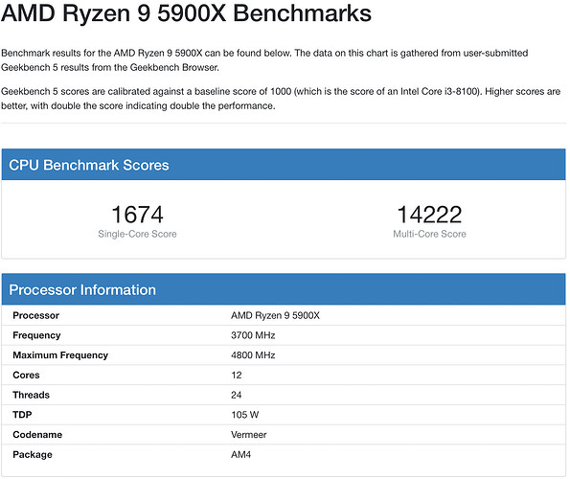Click the Maximum Frequency row label
The width and height of the screenshot is (570, 479).
click(60, 355)
